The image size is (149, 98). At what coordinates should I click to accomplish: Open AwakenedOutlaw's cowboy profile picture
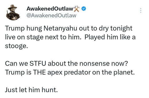click(x=13, y=12)
